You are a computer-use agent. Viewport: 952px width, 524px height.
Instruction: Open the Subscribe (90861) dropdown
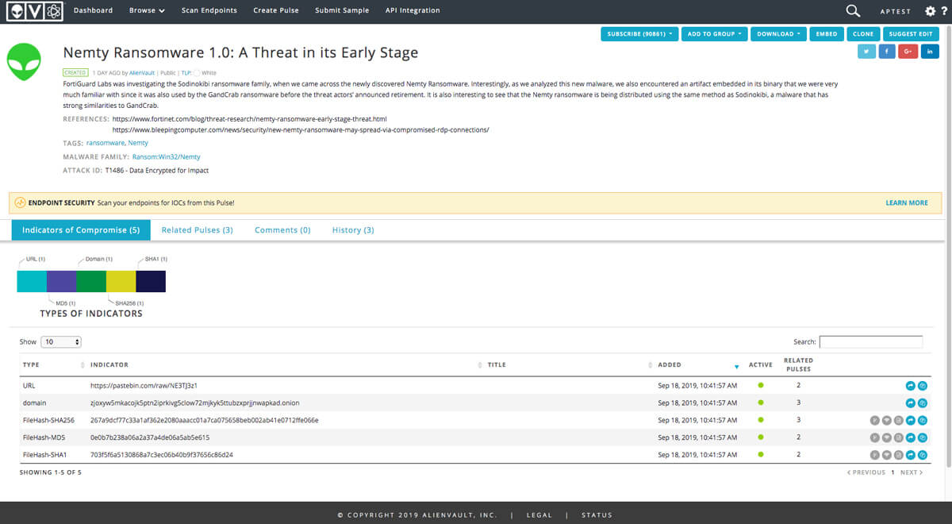639,34
